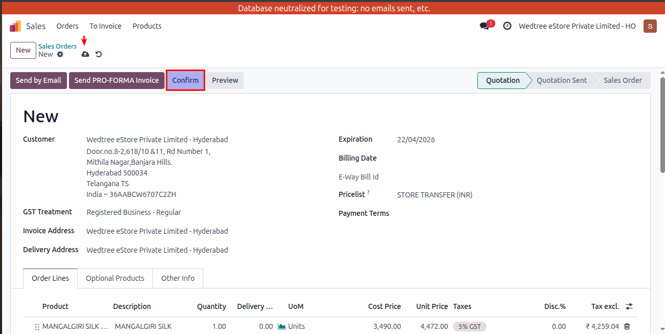Open the messages chat icon

pyautogui.click(x=485, y=26)
